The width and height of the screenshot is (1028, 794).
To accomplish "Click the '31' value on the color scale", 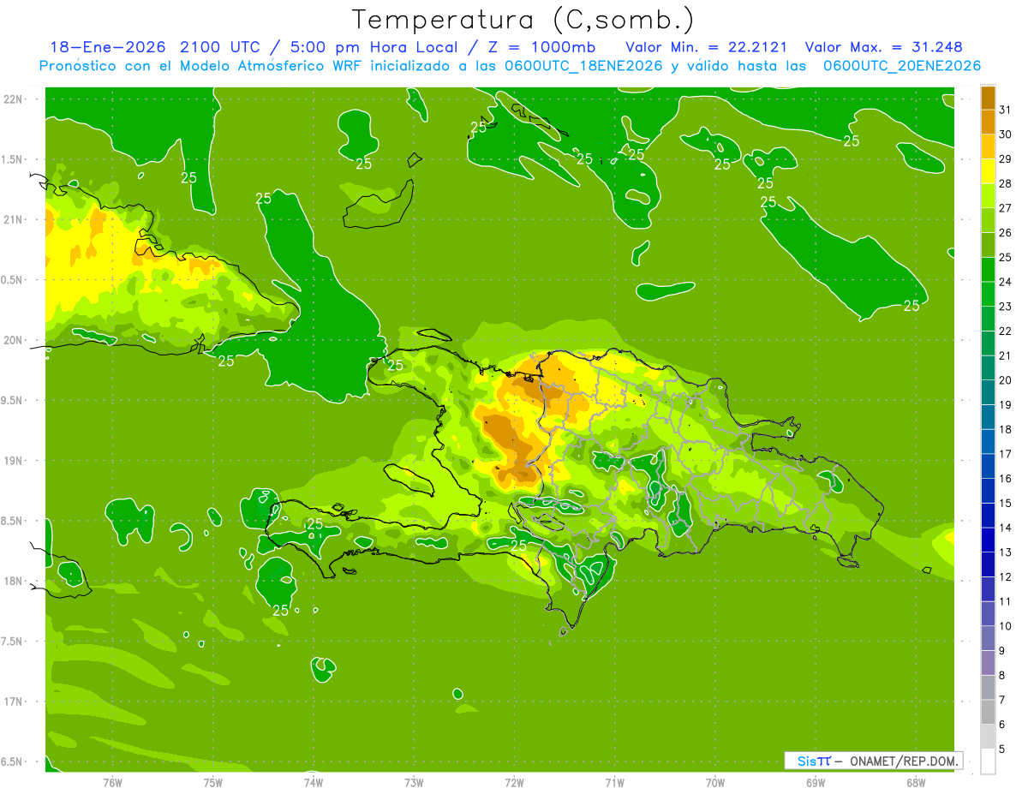I will (x=1006, y=110).
